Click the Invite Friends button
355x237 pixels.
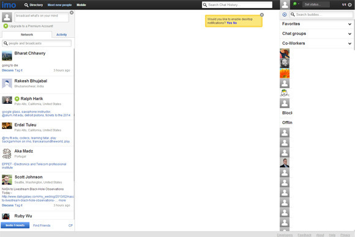coord(15,225)
